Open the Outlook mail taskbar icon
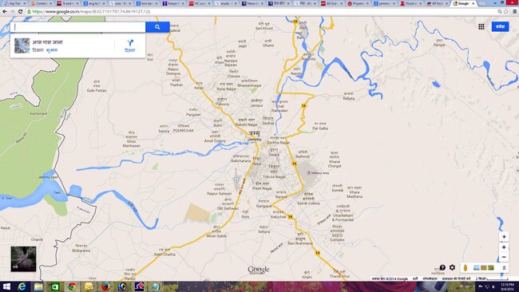This screenshot has height=292, width=519. [89, 286]
